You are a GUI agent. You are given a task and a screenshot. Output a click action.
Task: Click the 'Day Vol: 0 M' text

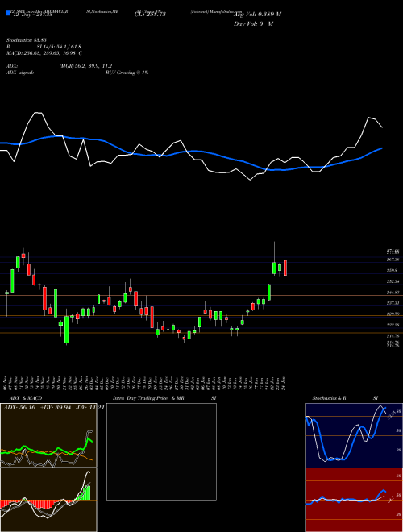click(253, 24)
